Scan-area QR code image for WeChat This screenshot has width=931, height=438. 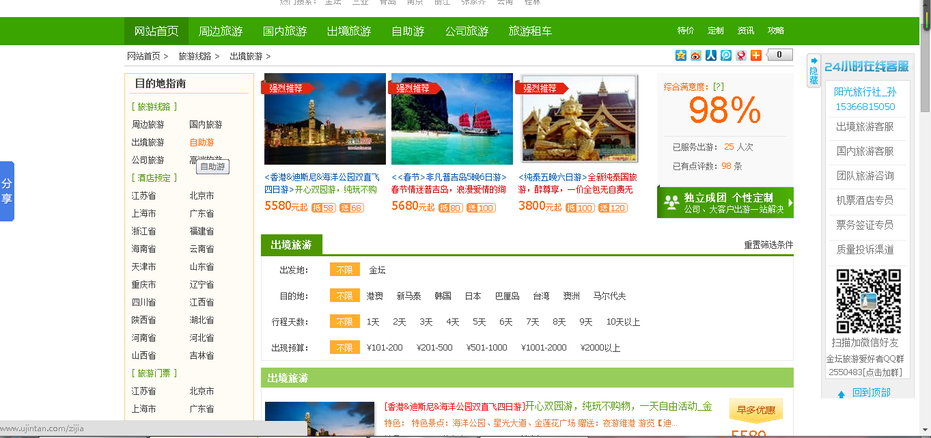868,301
